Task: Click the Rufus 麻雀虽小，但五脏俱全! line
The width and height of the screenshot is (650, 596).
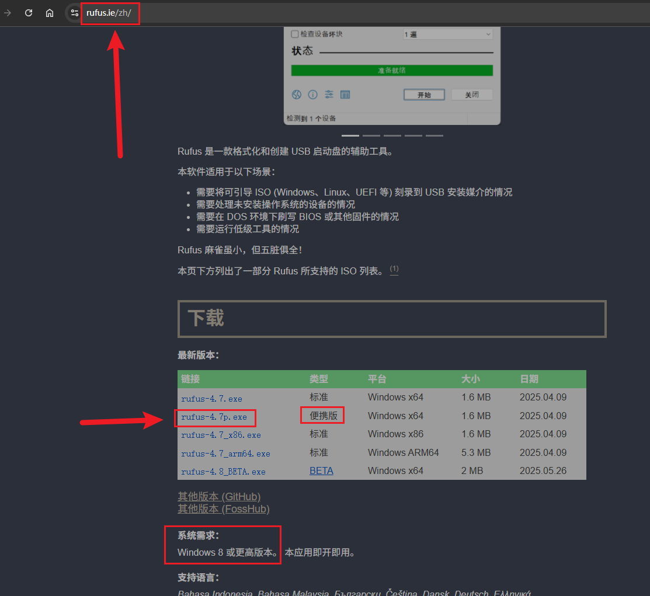Action: click(x=239, y=250)
